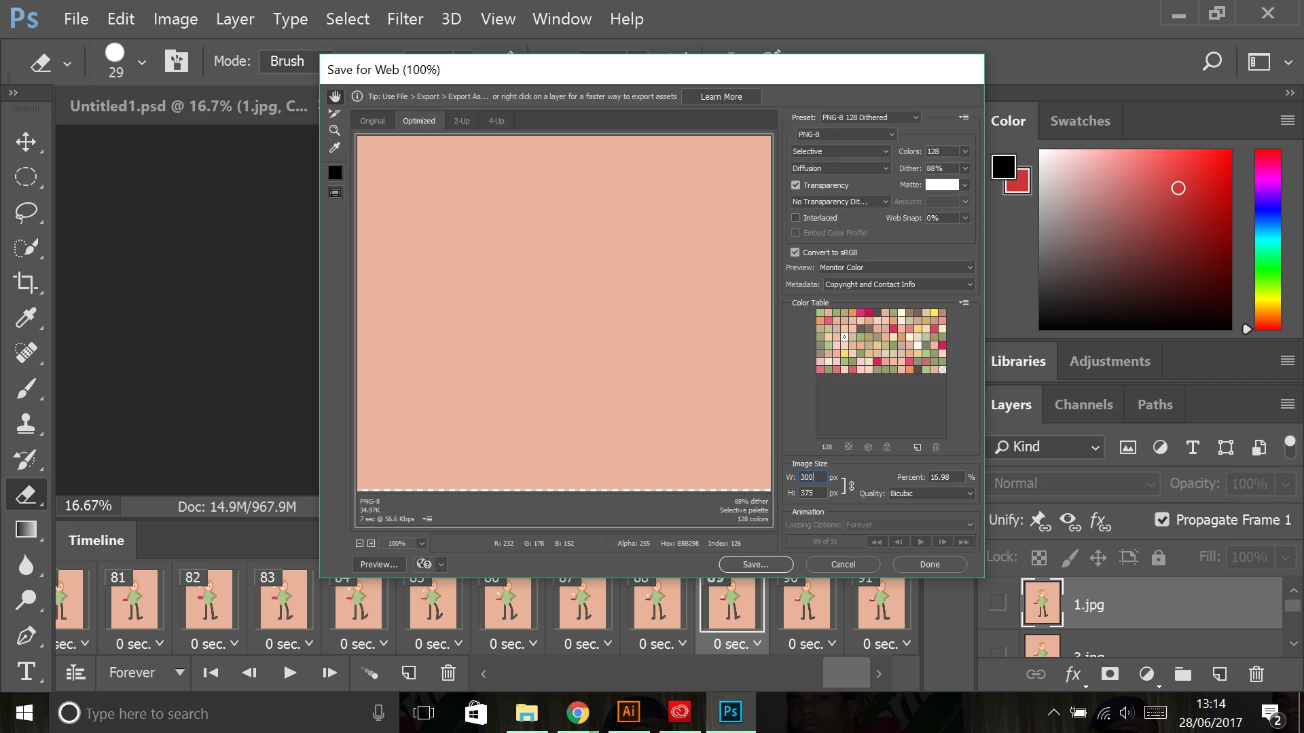Click the Hand tool in Save for Web
Screen dimensions: 1304x733
(335, 96)
